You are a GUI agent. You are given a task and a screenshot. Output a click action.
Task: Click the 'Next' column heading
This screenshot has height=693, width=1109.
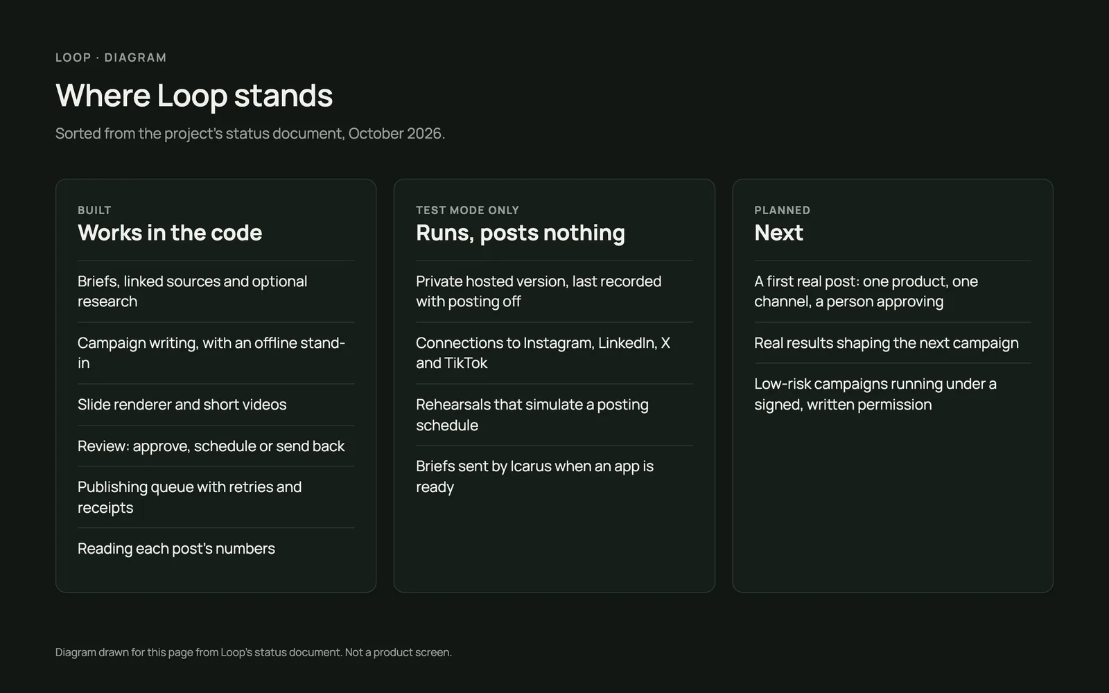pyautogui.click(x=778, y=233)
